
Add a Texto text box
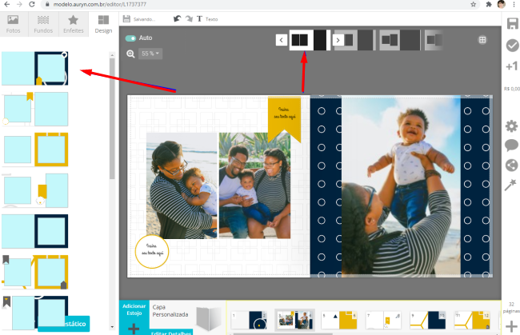click(207, 19)
